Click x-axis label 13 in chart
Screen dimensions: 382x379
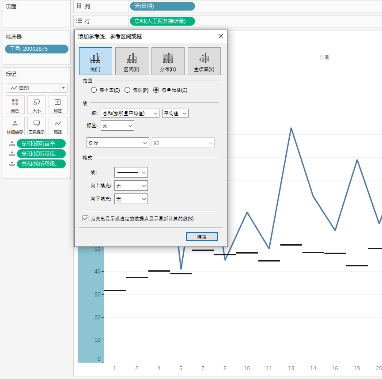click(291, 368)
